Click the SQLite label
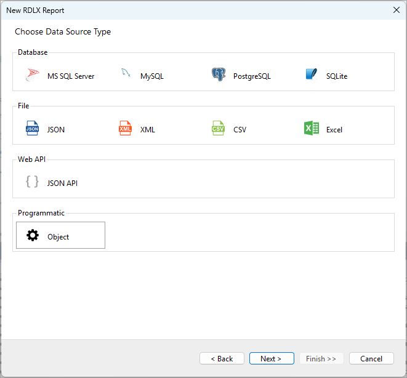407x378 pixels. 337,76
